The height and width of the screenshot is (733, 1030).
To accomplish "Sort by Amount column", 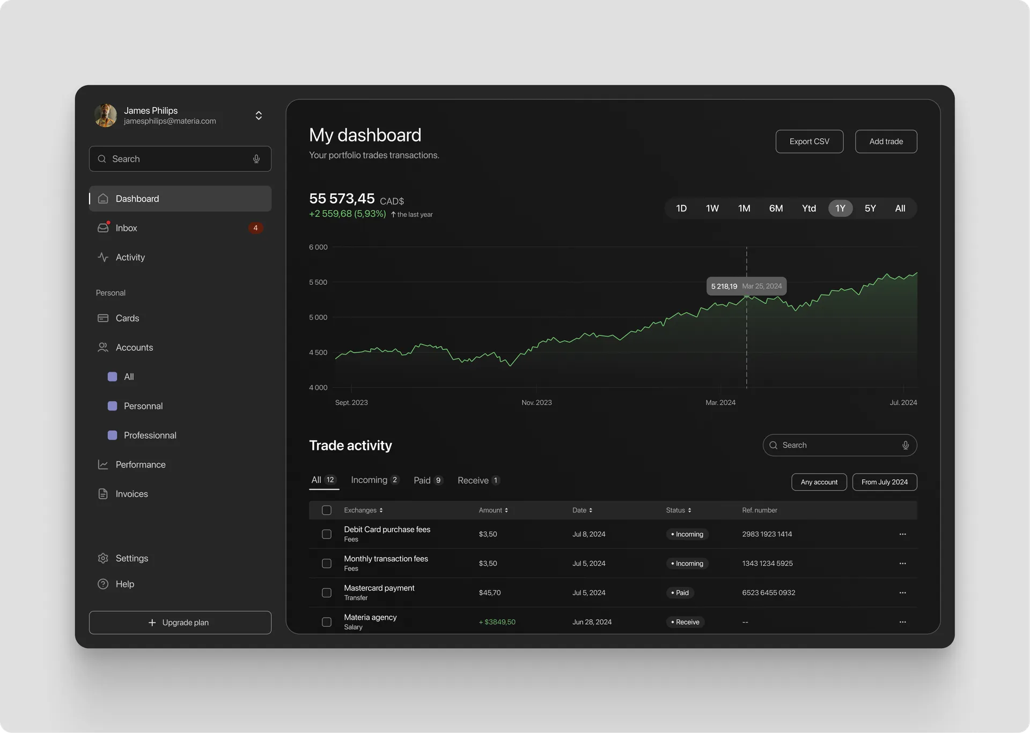I will pyautogui.click(x=493, y=510).
